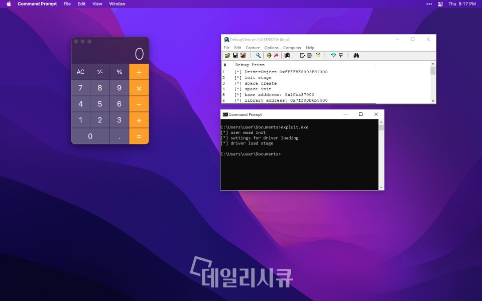Click the divide key on the calculator

[x=139, y=72]
